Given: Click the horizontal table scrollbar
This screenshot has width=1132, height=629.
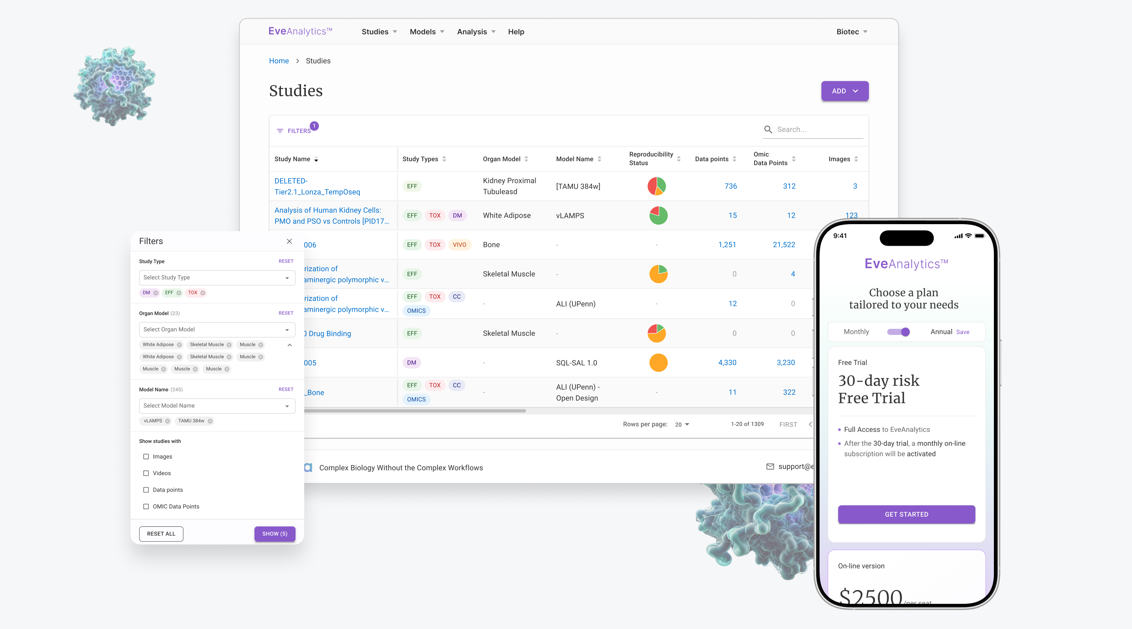Looking at the screenshot, I should [x=414, y=411].
